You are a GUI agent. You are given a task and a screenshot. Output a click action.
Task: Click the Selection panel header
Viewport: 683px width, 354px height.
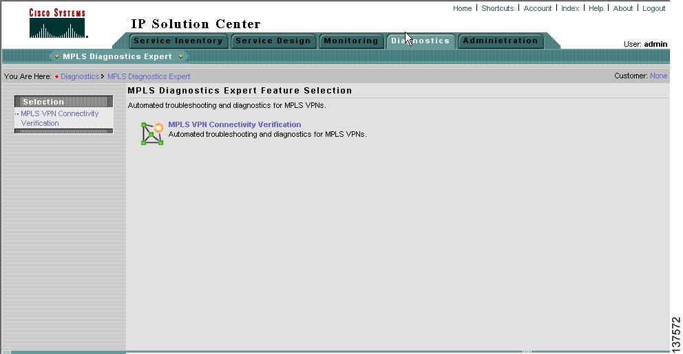(x=63, y=102)
